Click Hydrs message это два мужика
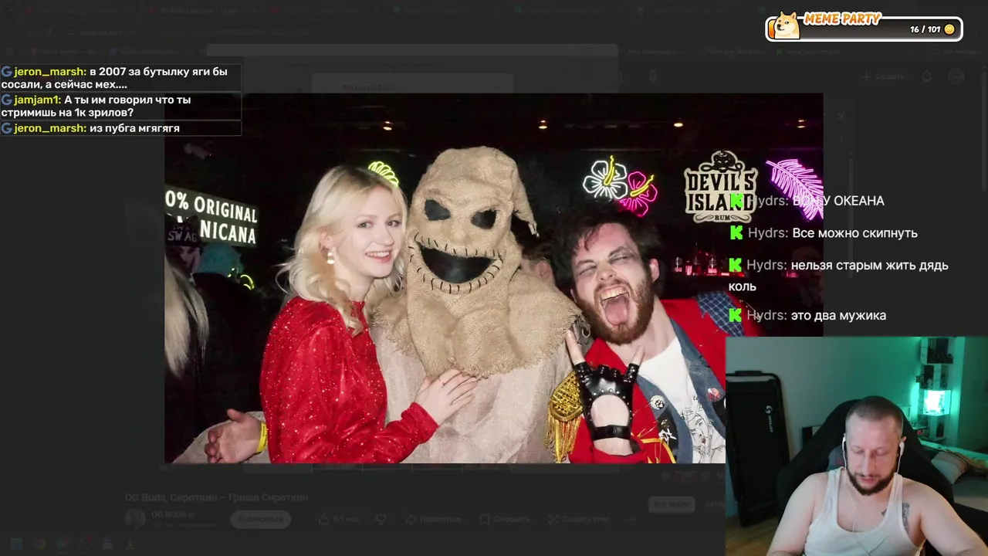Screen dimensions: 988x556 [807, 315]
